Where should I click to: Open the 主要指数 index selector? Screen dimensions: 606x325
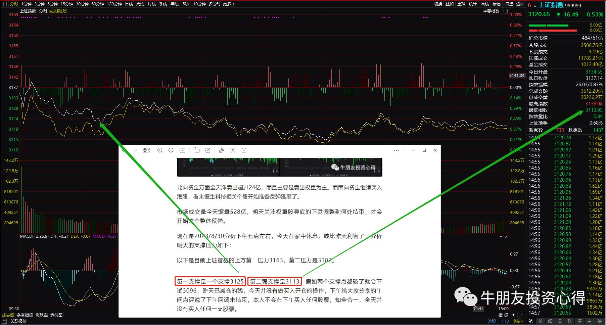(492, 11)
